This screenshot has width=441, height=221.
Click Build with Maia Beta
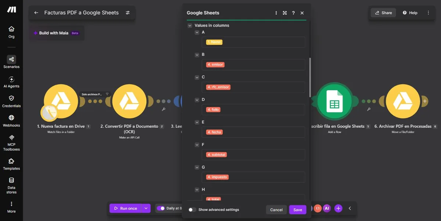coord(56,33)
